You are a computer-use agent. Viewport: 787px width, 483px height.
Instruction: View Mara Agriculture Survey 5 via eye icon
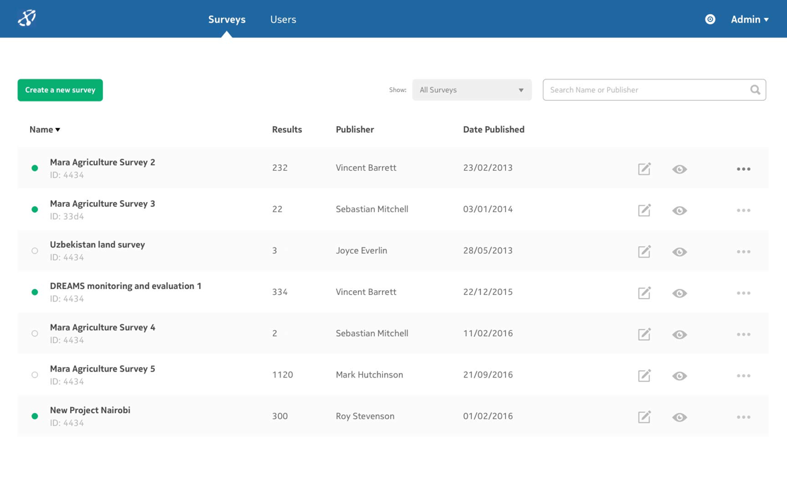(679, 376)
